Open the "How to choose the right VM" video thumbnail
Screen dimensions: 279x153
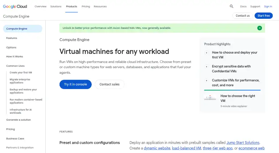210,97
